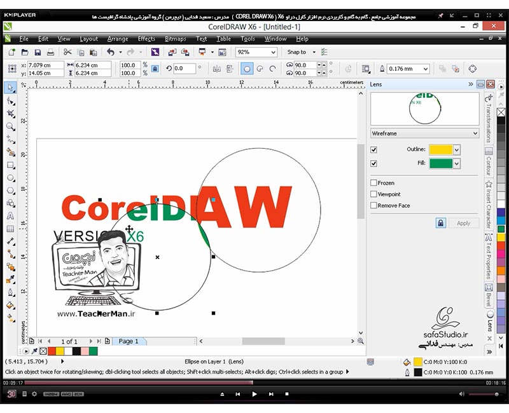Choose the Arc shape option
The height and width of the screenshot is (413, 509).
pyautogui.click(x=273, y=69)
